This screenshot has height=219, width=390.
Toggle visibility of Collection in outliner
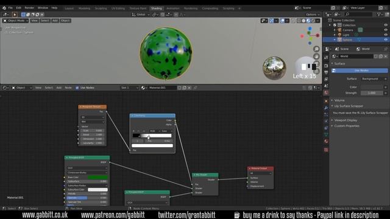point(386,25)
